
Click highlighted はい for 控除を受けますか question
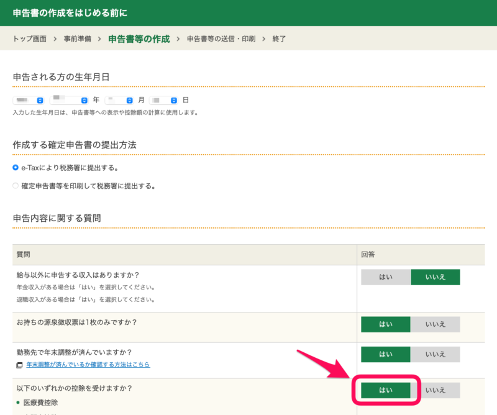[386, 390]
